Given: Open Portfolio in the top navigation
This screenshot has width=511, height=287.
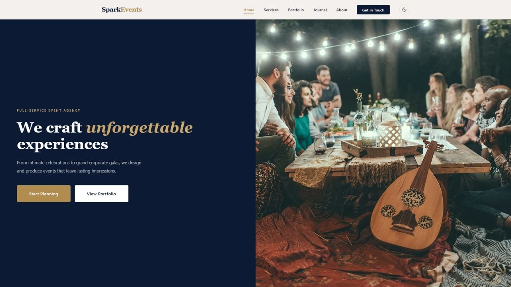Looking at the screenshot, I should pyautogui.click(x=296, y=10).
